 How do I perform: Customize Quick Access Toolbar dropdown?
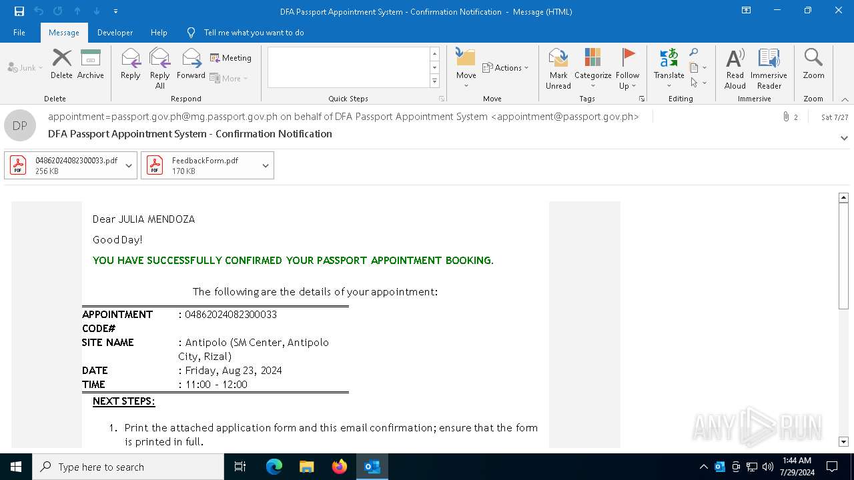pyautogui.click(x=116, y=11)
